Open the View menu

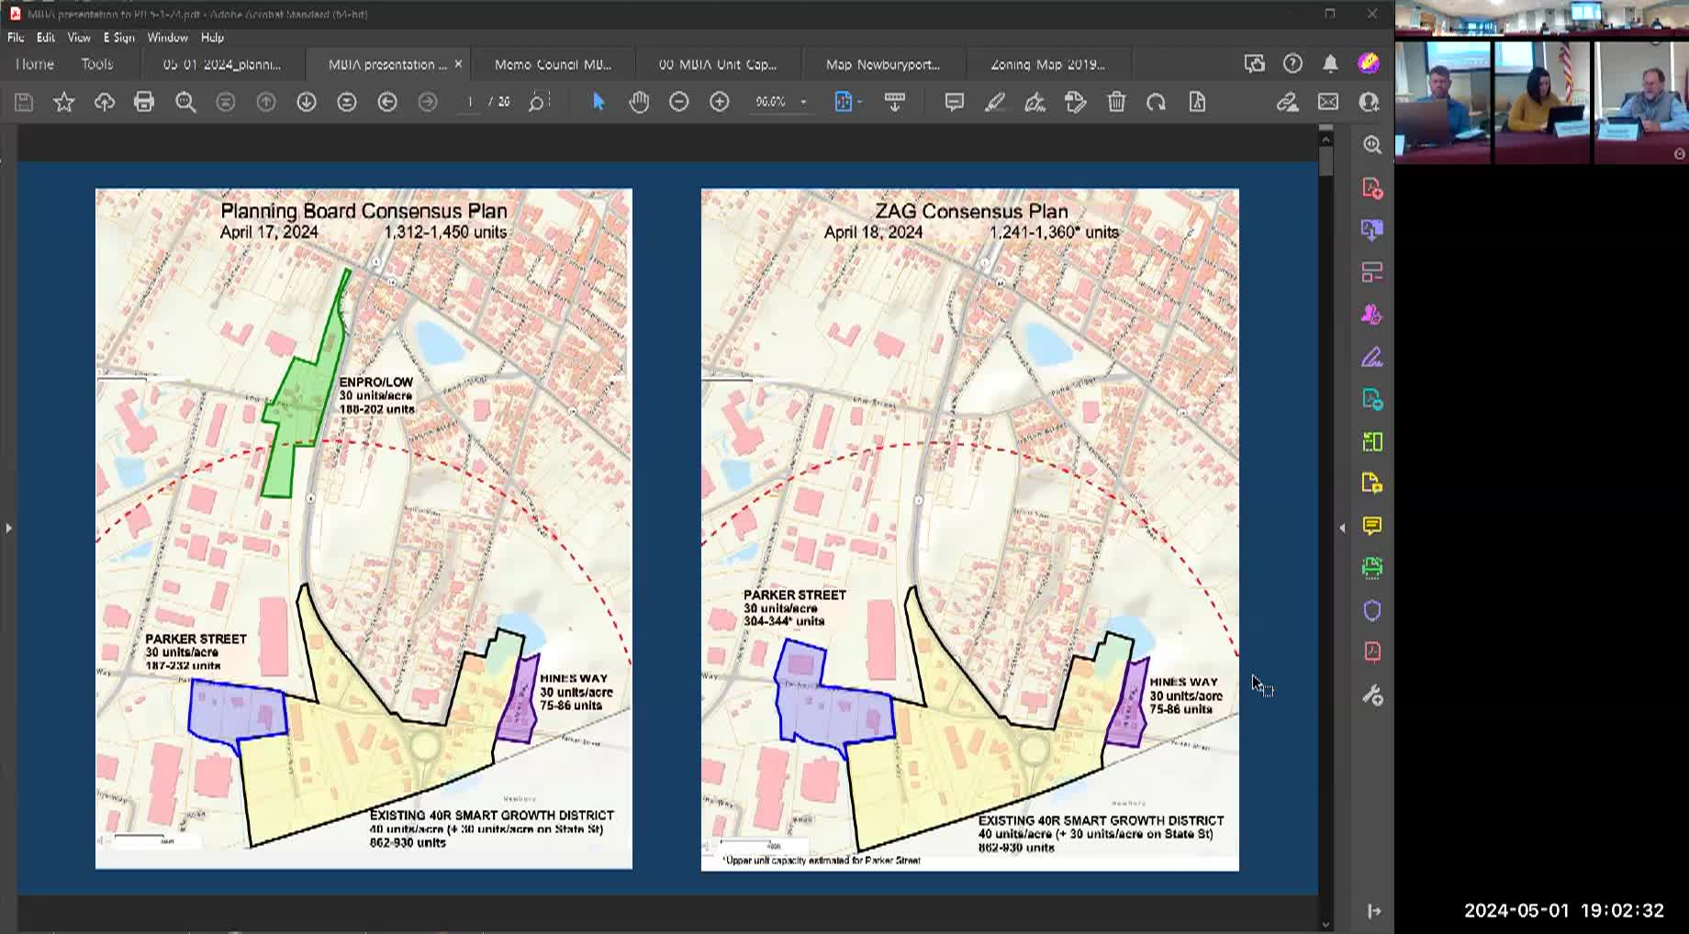coord(79,38)
